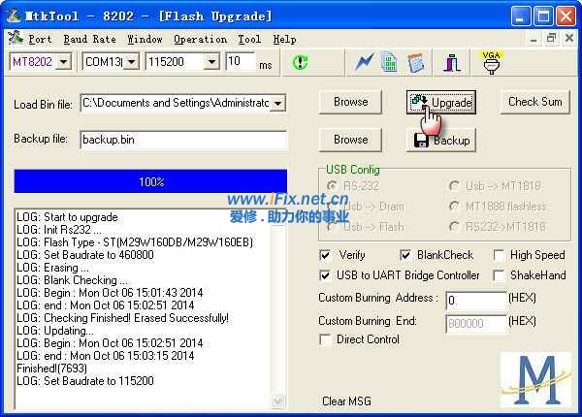Tick the Direct Control checkbox
Viewport: 582px width, 417px height.
(326, 339)
